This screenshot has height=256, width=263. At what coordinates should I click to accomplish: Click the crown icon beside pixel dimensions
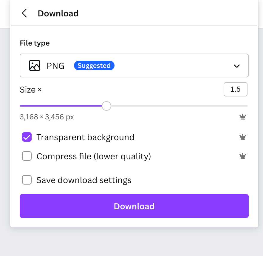coord(243,117)
